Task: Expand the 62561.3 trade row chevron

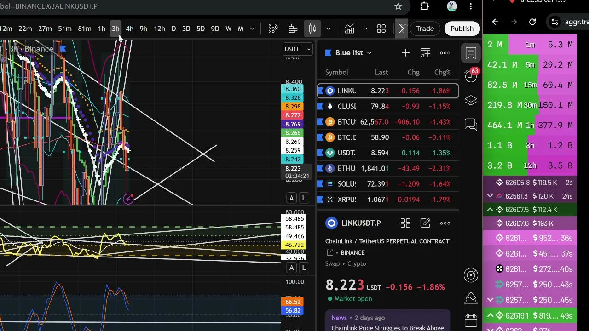Action: (x=490, y=196)
